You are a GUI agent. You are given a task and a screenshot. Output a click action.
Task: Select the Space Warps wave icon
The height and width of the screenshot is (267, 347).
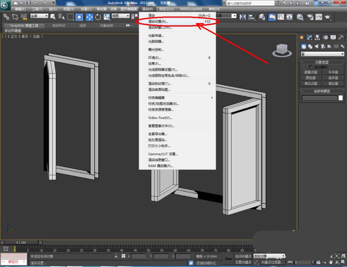(x=336, y=46)
